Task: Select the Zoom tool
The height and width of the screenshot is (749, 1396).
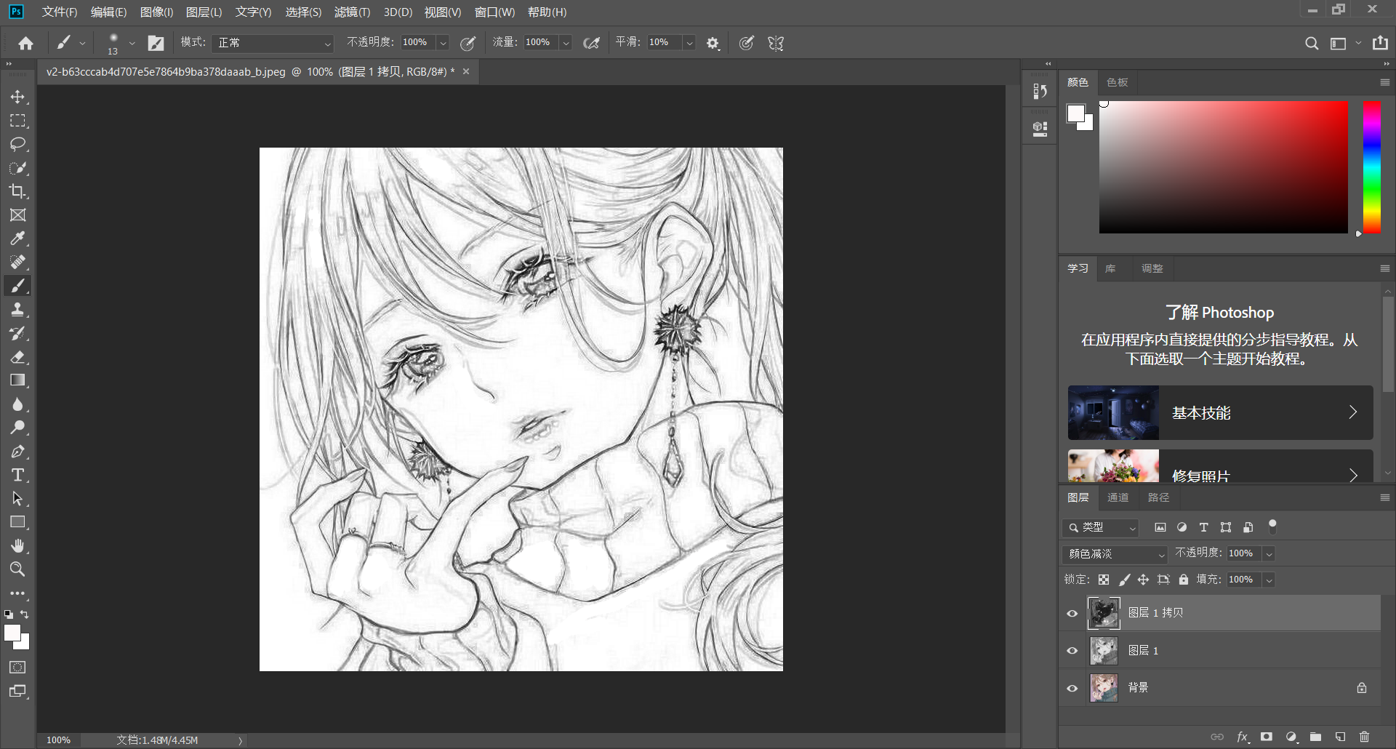Action: coord(17,569)
